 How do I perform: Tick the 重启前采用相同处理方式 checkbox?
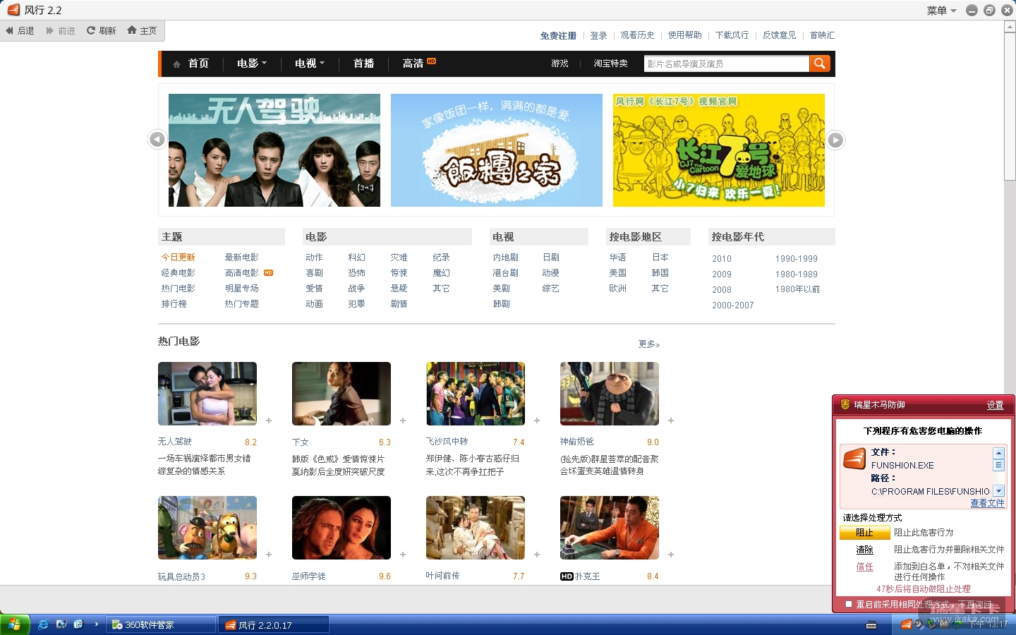849,604
